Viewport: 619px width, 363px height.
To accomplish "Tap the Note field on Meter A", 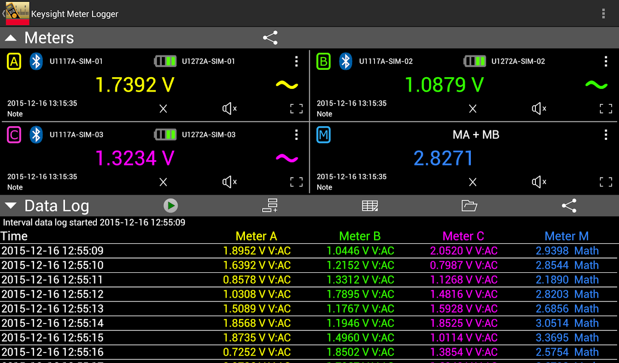I will click(x=15, y=114).
